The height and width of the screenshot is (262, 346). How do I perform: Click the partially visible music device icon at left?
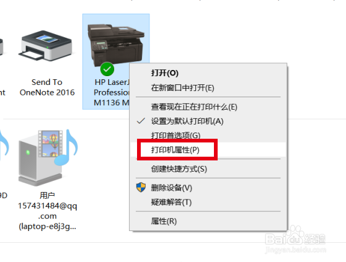click(3, 143)
